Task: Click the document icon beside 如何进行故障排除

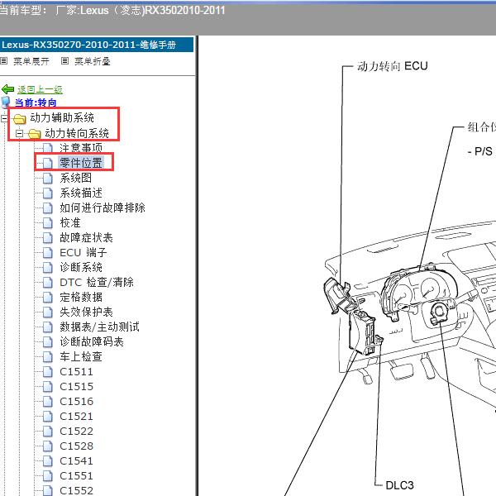Action: pos(47,207)
